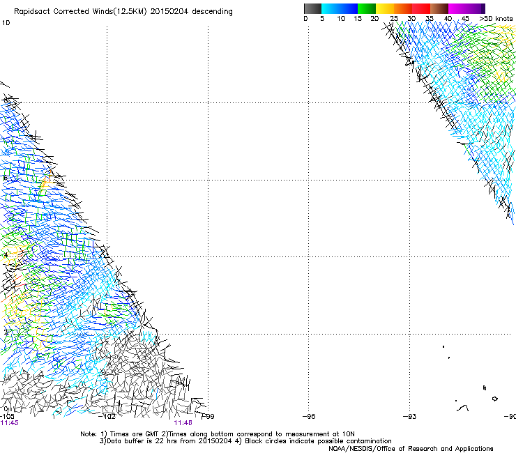
Task: Click the 'Times are GMT' note line
Action: coord(218,434)
